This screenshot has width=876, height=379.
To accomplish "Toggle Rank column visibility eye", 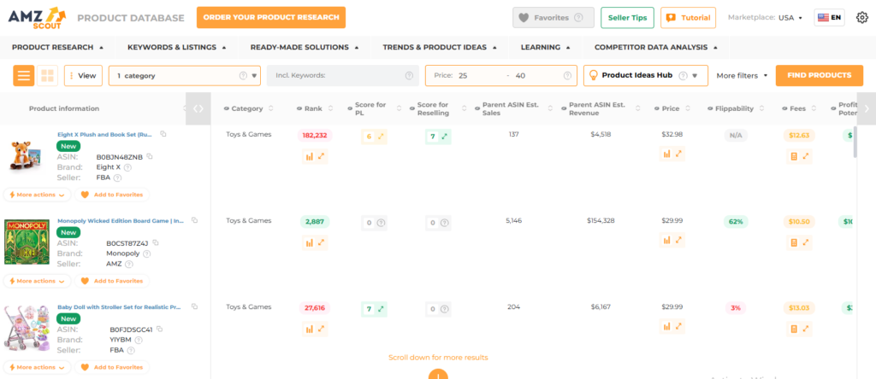I will [299, 108].
